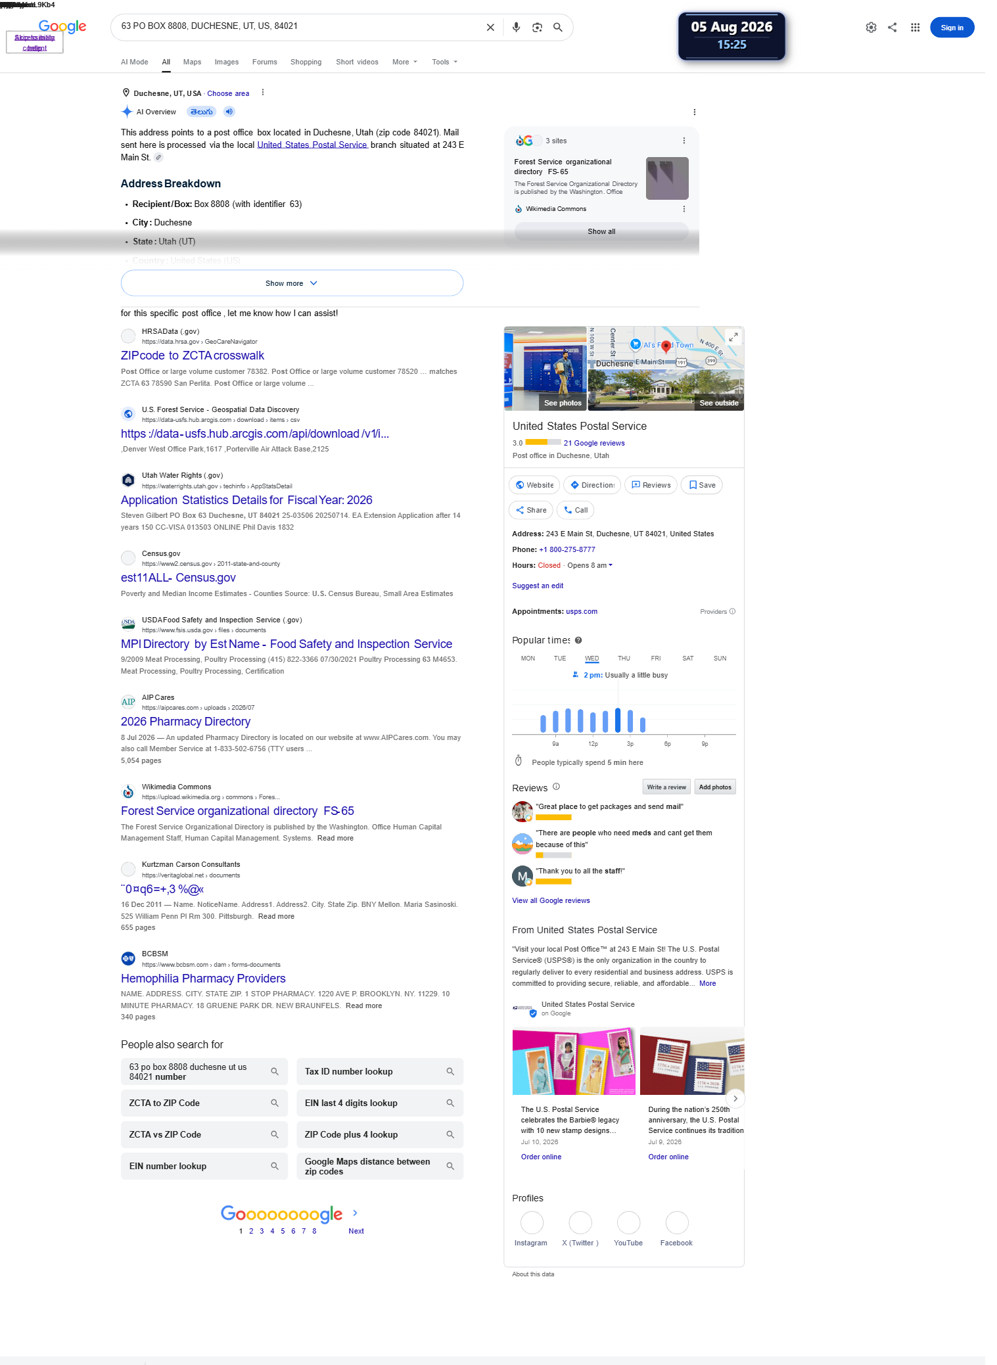Open the YouTube profile icon

(x=628, y=1223)
